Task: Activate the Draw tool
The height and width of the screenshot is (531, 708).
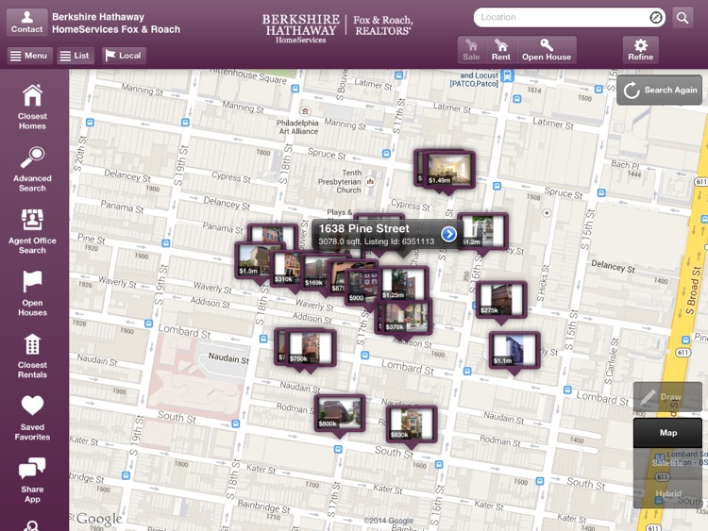Action: pyautogui.click(x=667, y=397)
